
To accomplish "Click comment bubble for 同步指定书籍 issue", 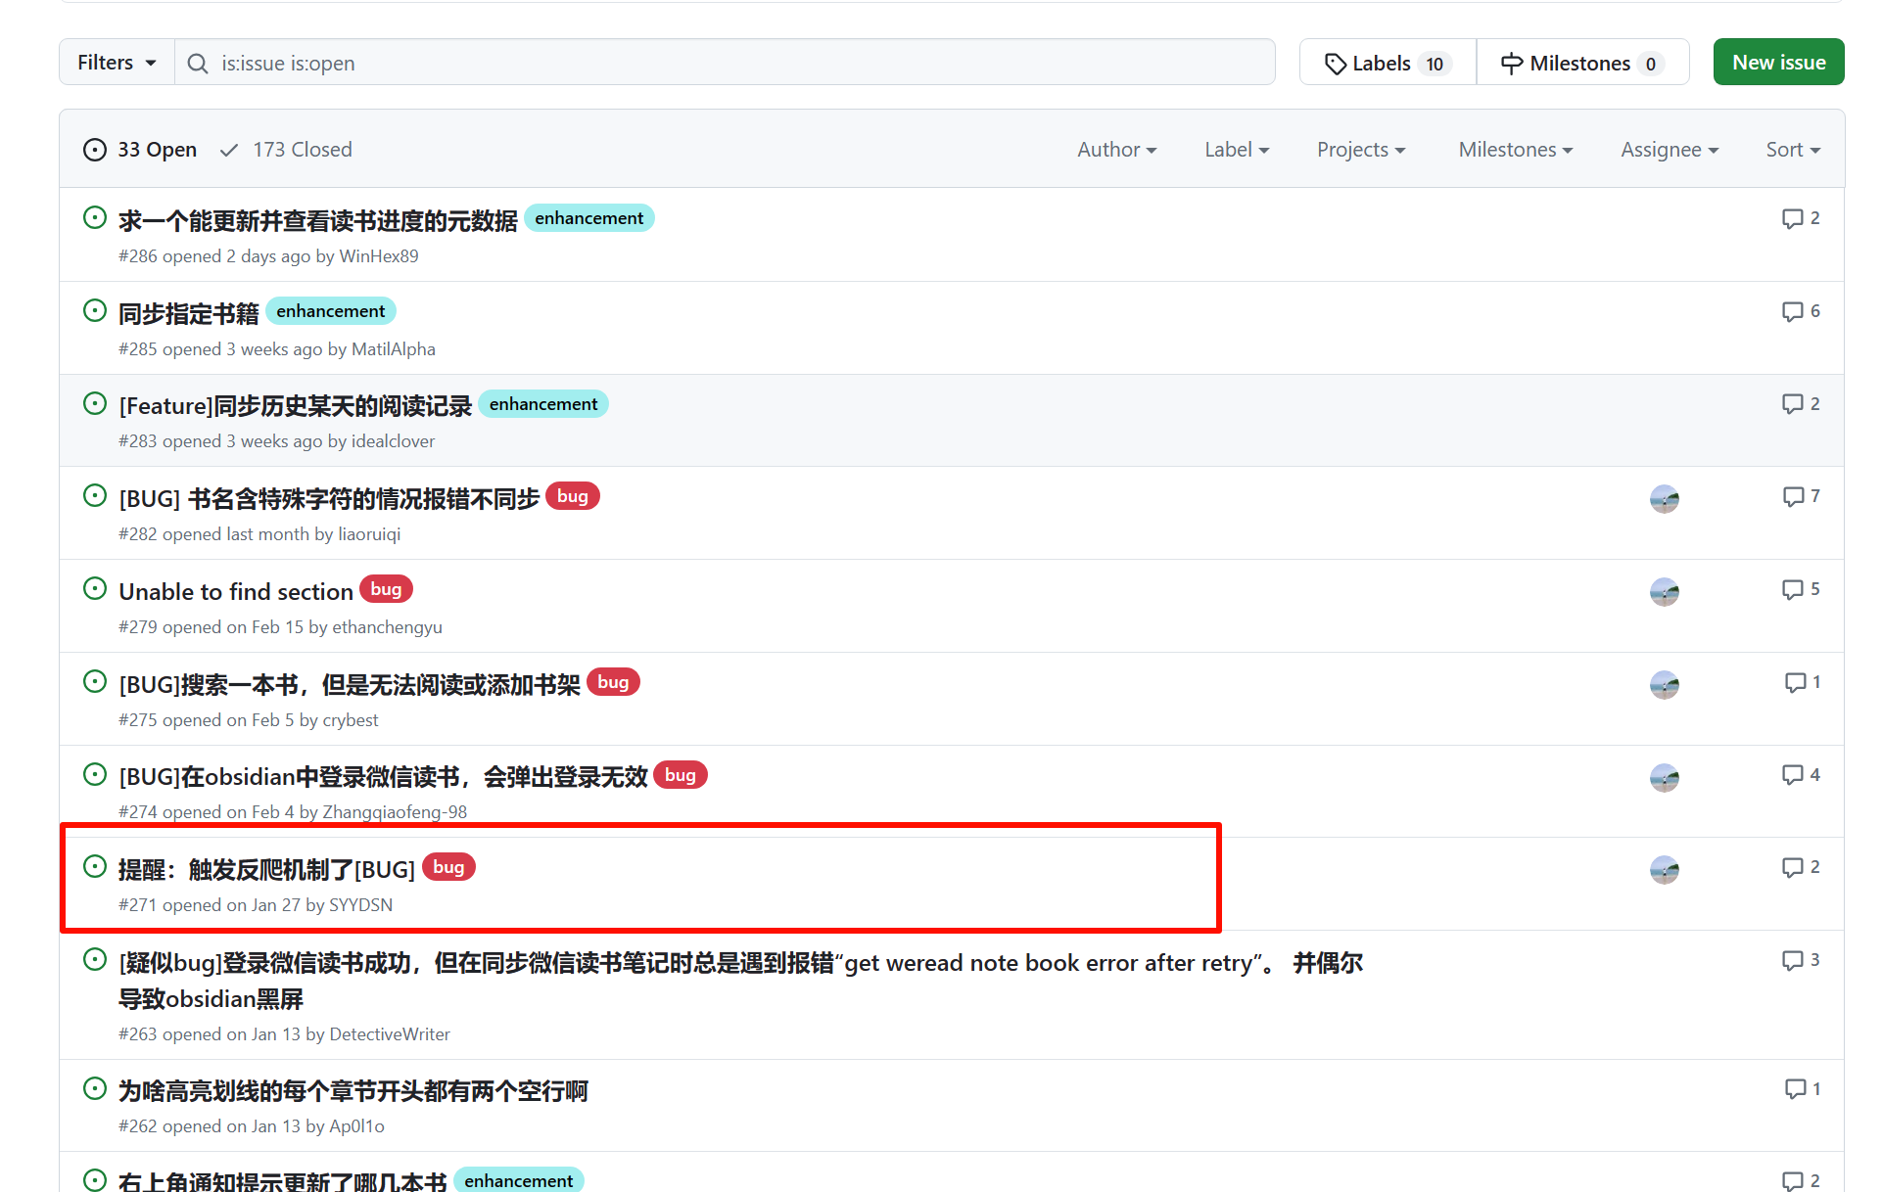I will (x=1792, y=311).
